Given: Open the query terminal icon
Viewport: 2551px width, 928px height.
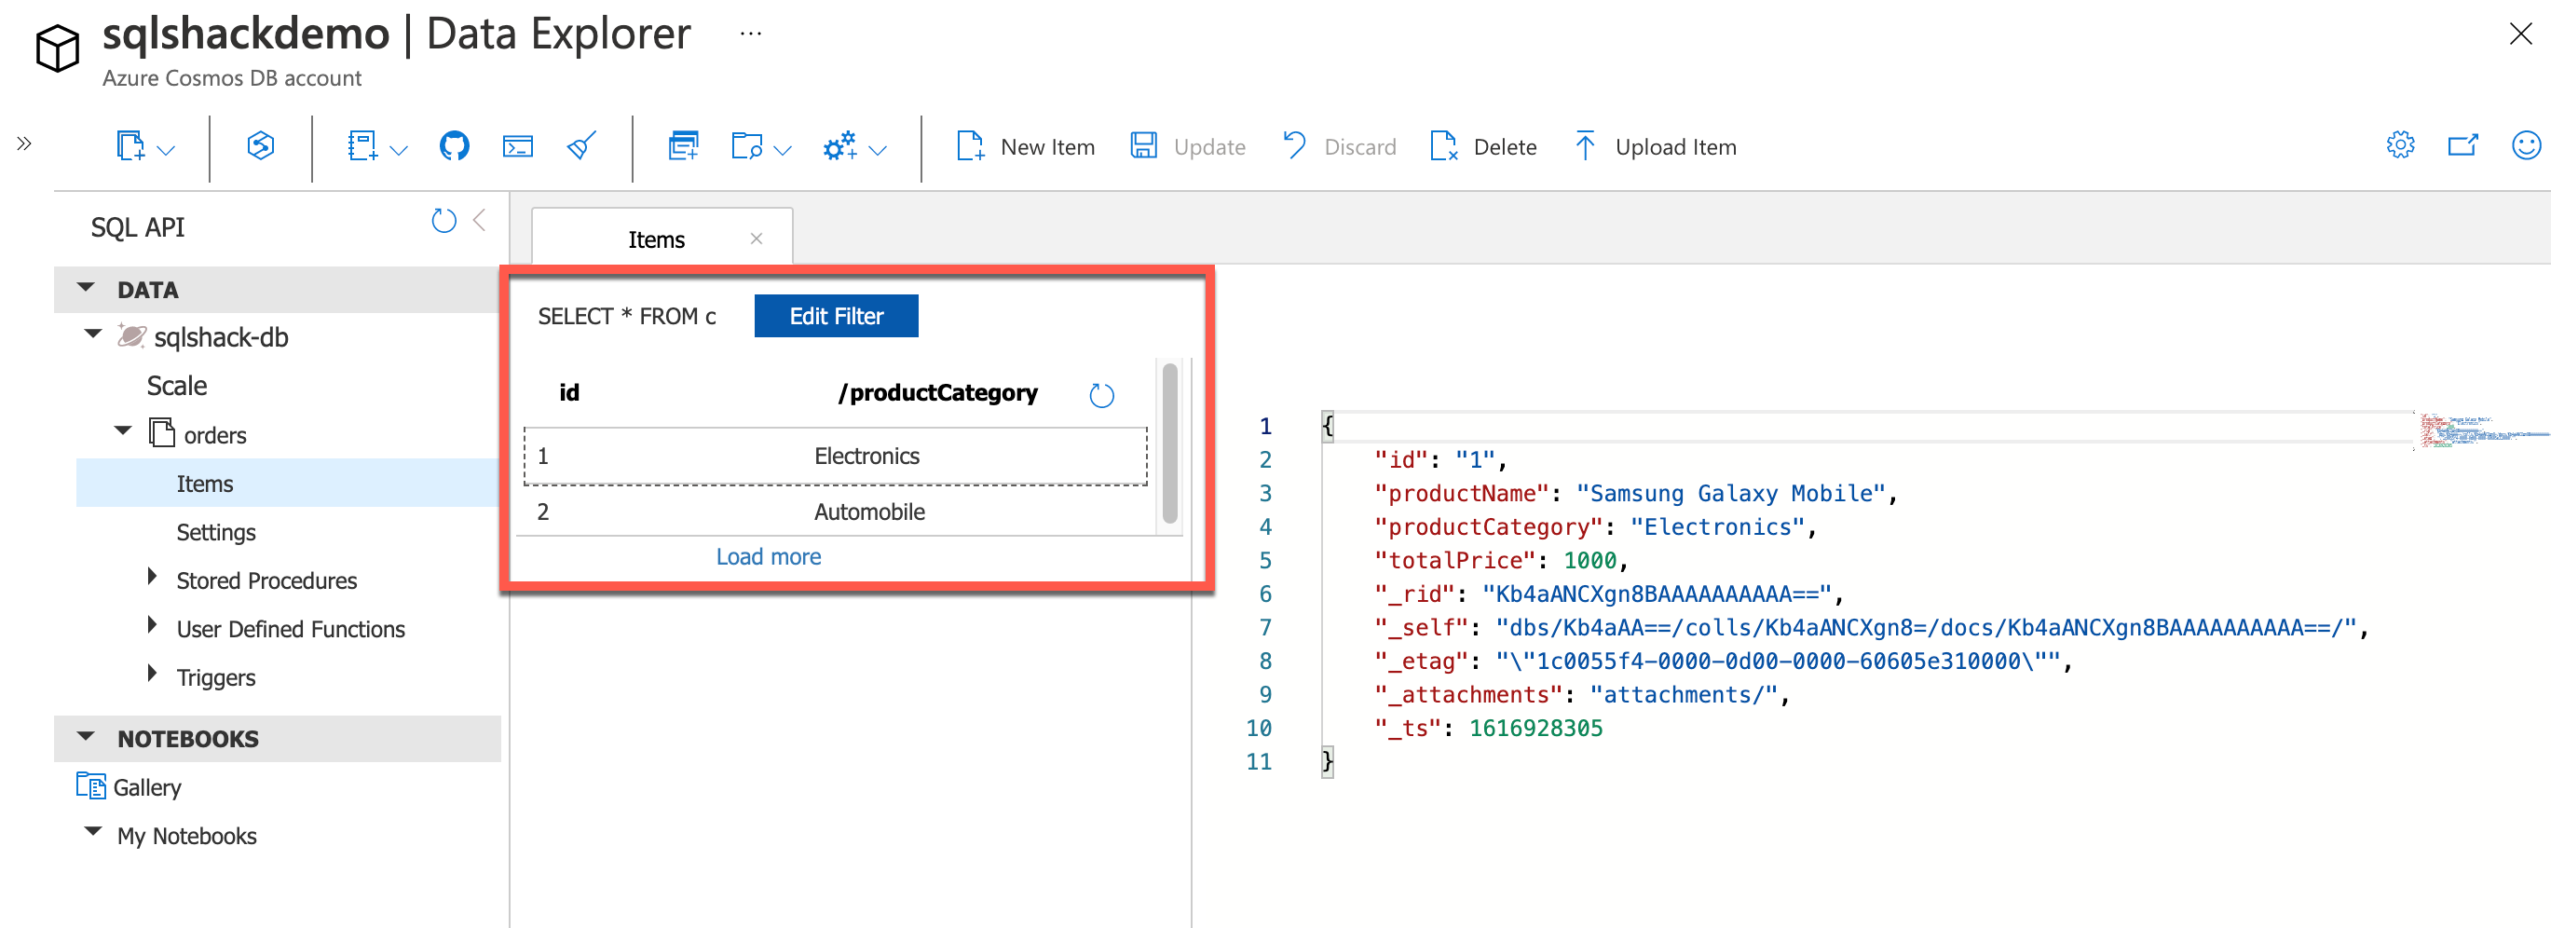Looking at the screenshot, I should tap(517, 146).
